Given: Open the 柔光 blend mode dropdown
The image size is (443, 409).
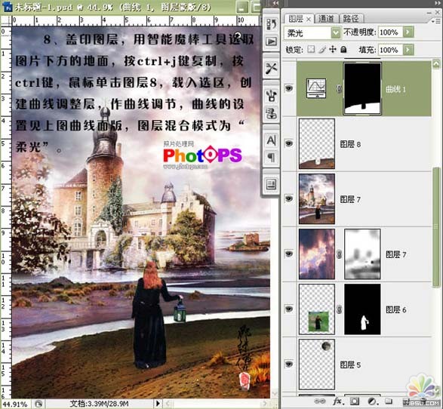Looking at the screenshot, I should click(336, 33).
